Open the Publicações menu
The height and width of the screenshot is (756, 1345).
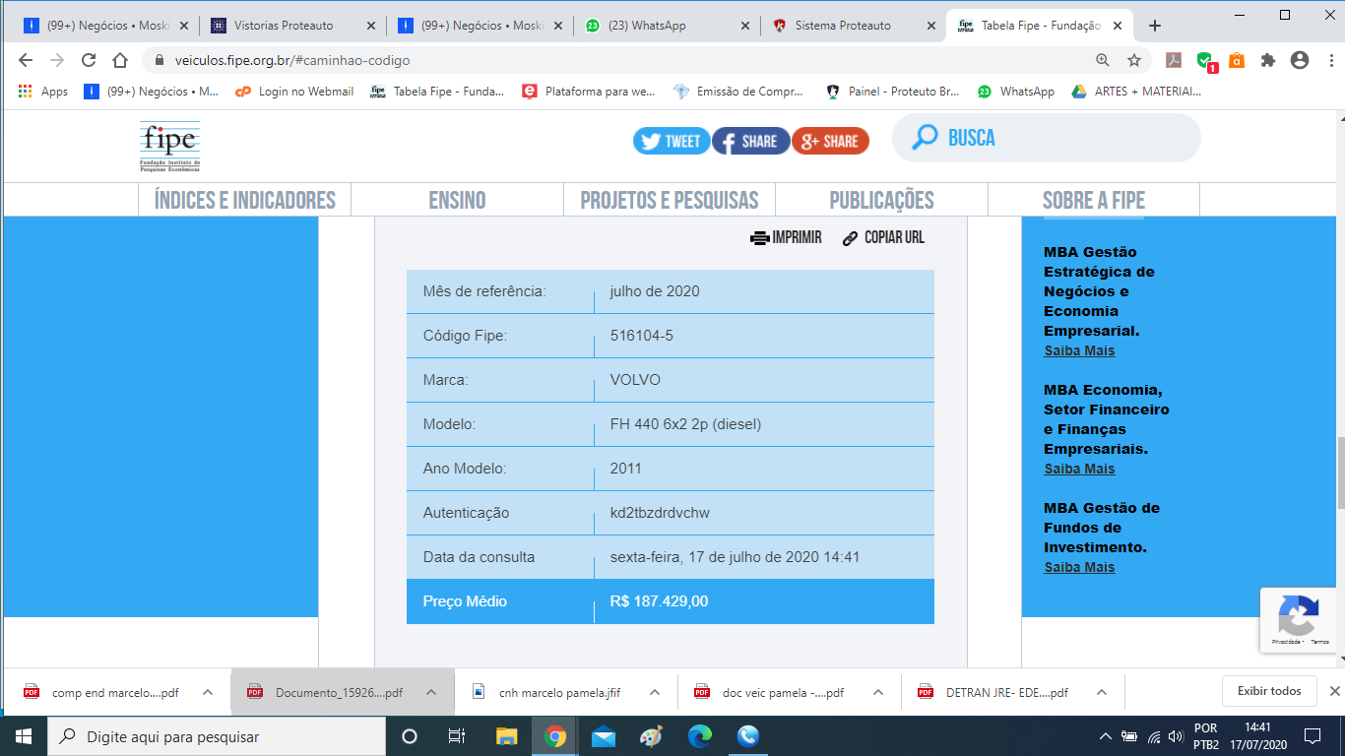coord(881,200)
